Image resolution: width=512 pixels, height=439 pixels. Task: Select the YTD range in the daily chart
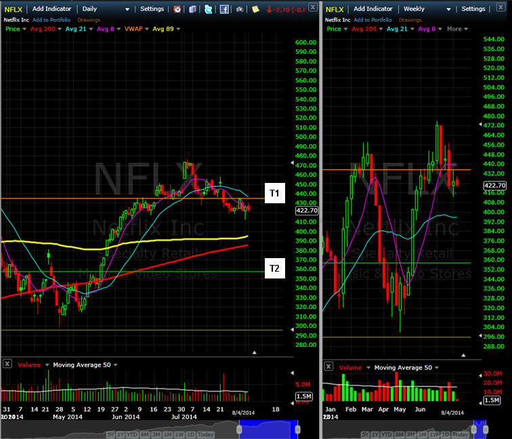click(132, 434)
